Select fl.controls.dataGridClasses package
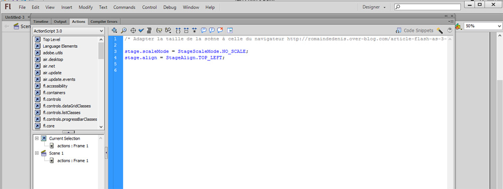This screenshot has width=503, height=189. pyautogui.click(x=67, y=106)
